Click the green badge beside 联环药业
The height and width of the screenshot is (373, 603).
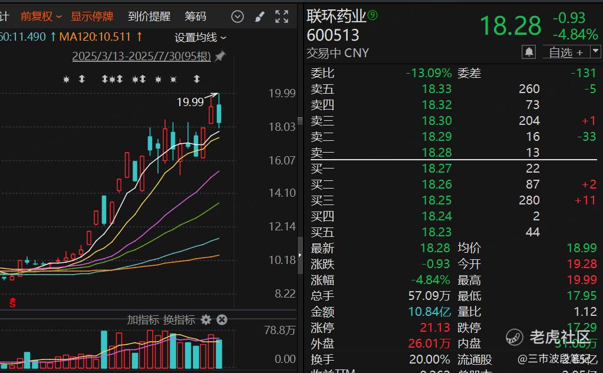pyautogui.click(x=373, y=15)
